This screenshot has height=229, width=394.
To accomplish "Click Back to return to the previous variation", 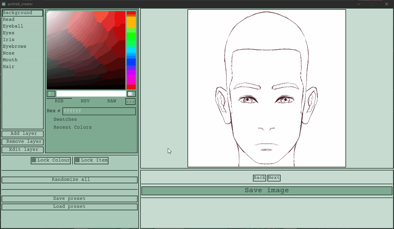I will pos(259,178).
